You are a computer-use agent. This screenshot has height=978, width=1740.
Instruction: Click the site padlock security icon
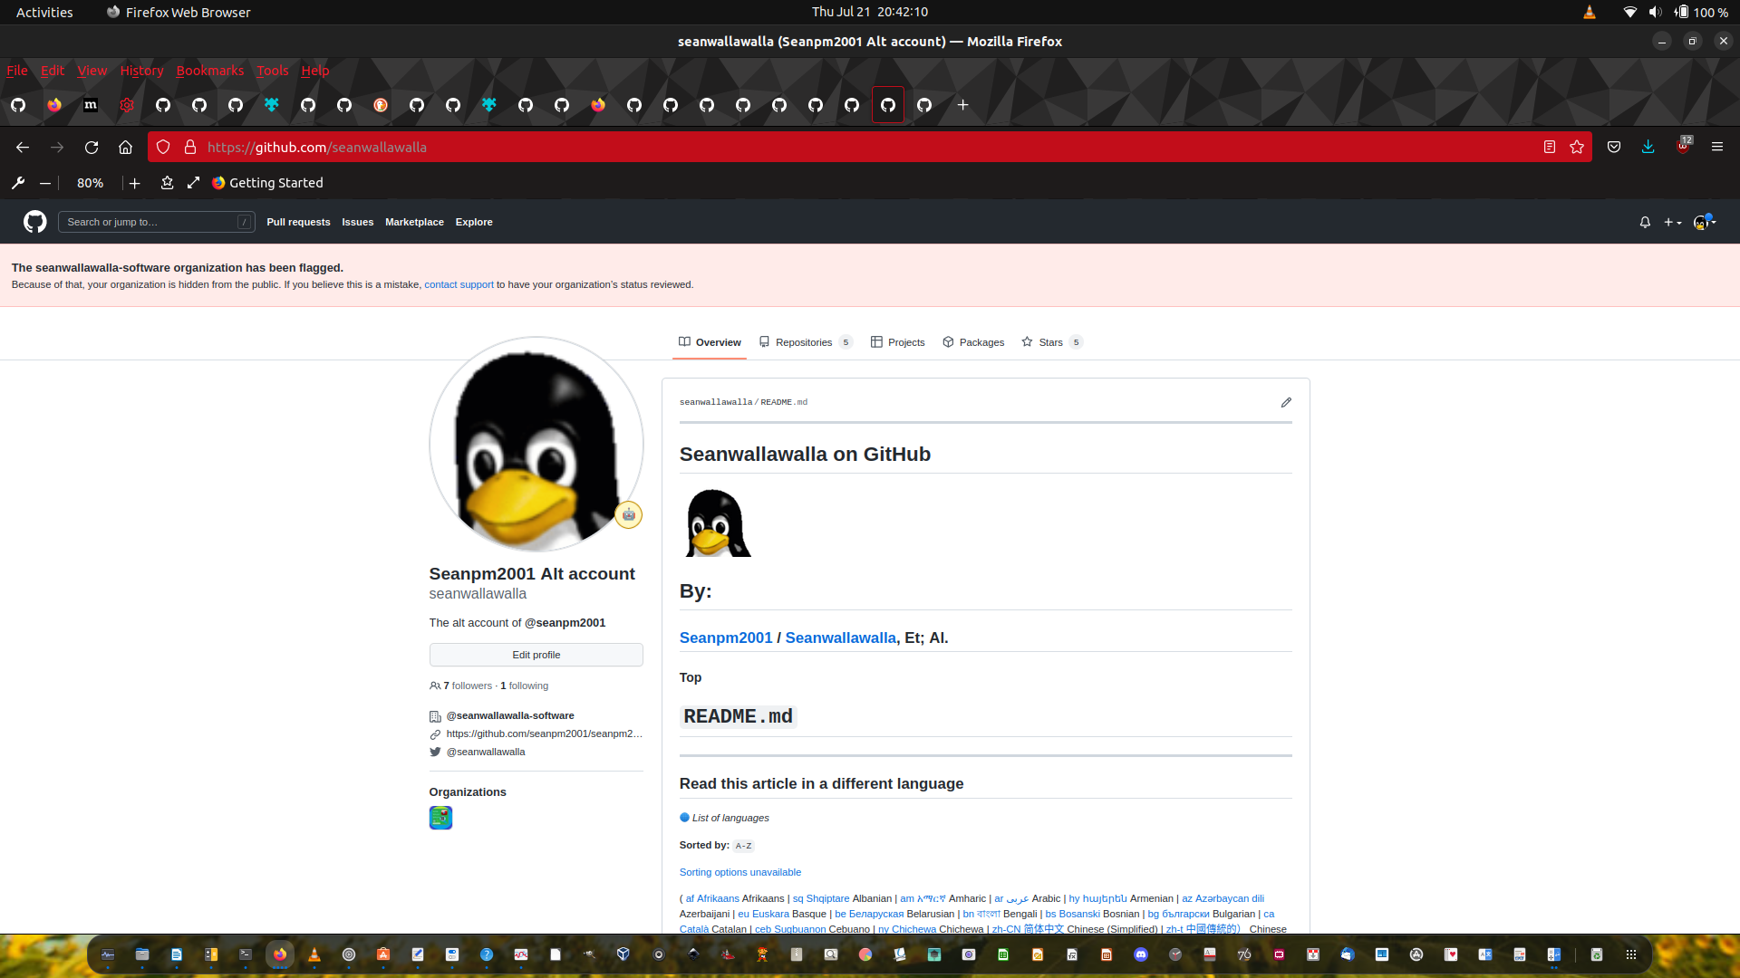(190, 147)
